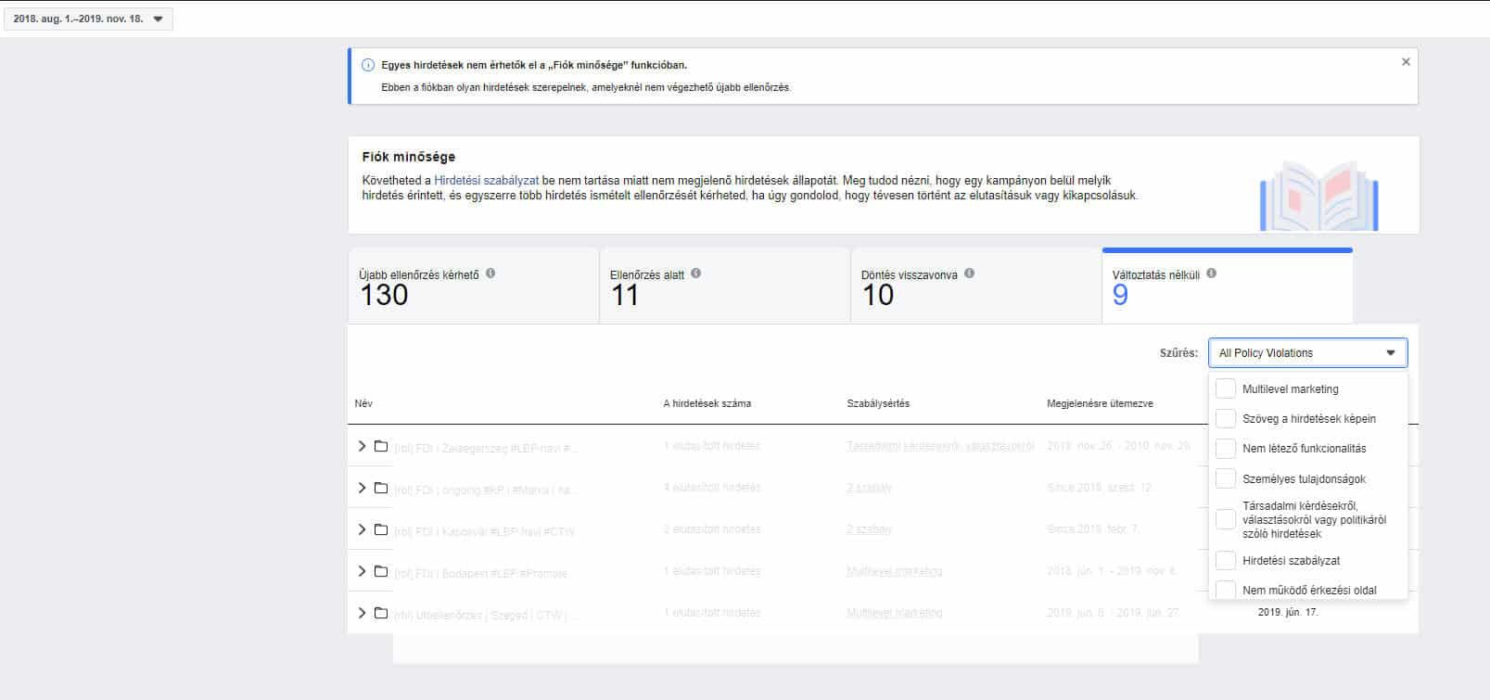The width and height of the screenshot is (1490, 700).
Task: Expand the Zalaegerszeg campaign row
Action: pyautogui.click(x=362, y=446)
